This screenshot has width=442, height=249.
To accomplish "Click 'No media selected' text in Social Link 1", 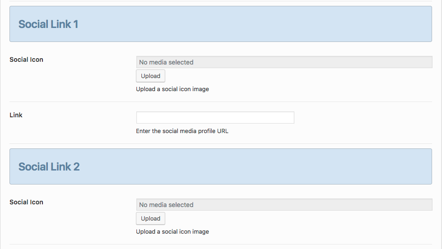I will click(166, 62).
